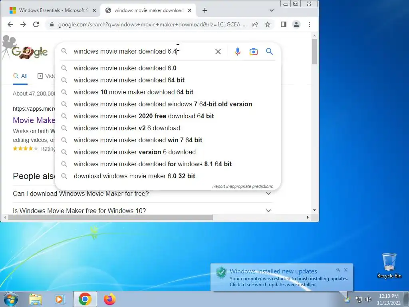This screenshot has width=409, height=307.
Task: Choose suggestion "windows movie maker download 6.0"
Action: tap(168, 68)
